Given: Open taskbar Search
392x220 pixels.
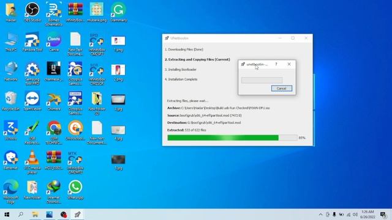Looking at the screenshot, I should pos(21,215).
